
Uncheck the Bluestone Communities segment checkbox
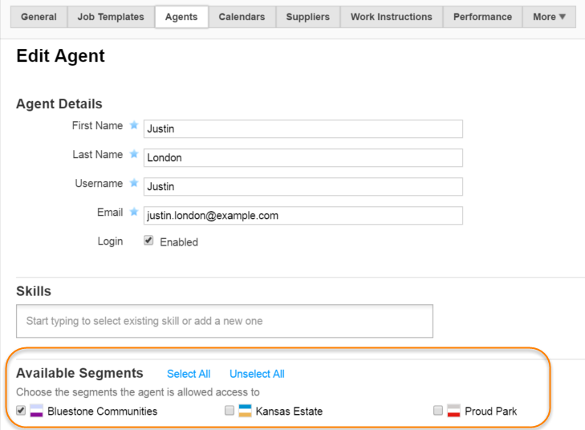tap(21, 411)
